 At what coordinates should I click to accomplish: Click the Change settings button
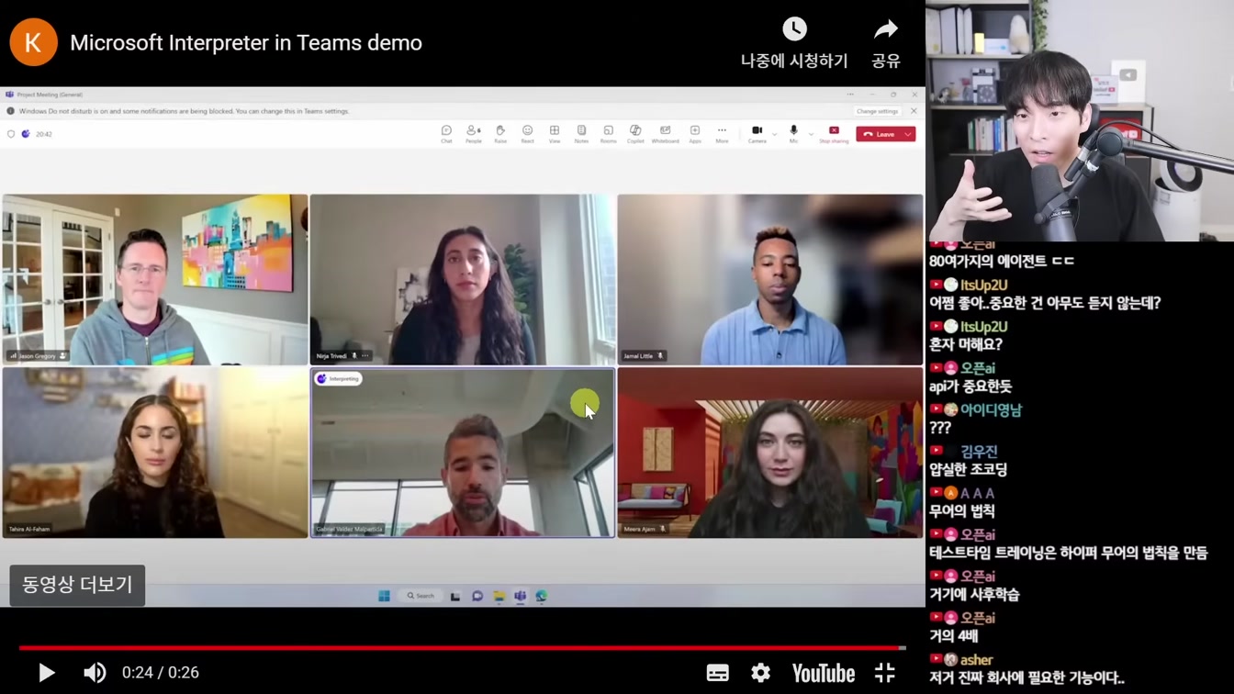click(877, 111)
